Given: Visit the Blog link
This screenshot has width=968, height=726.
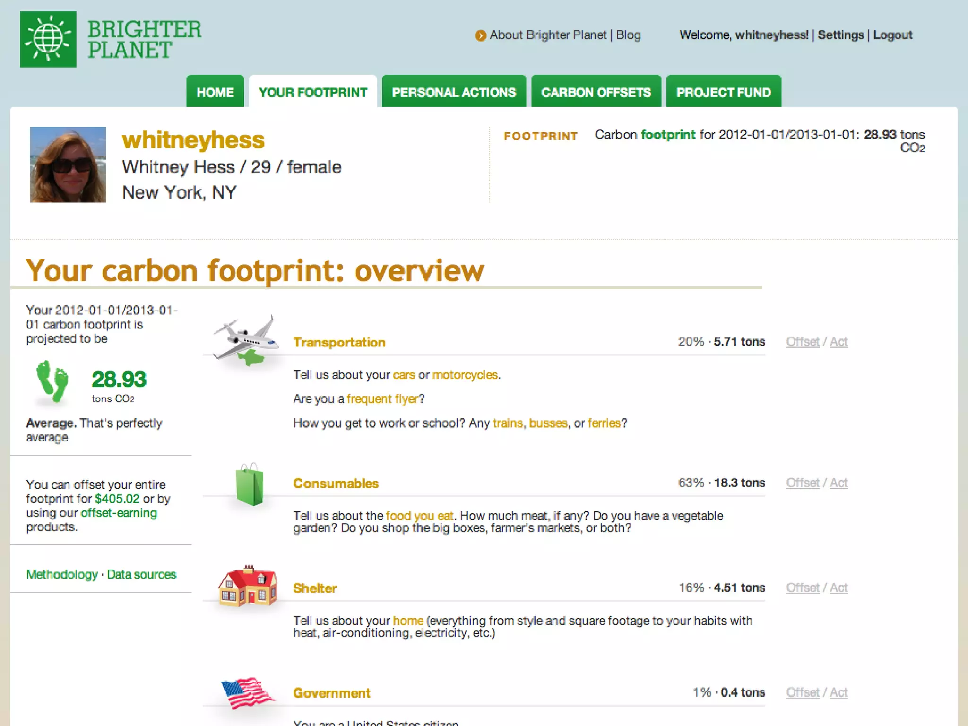Looking at the screenshot, I should (x=628, y=35).
